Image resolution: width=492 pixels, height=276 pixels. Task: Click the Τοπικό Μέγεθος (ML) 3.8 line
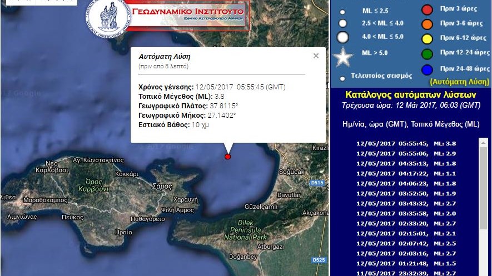coord(181,97)
